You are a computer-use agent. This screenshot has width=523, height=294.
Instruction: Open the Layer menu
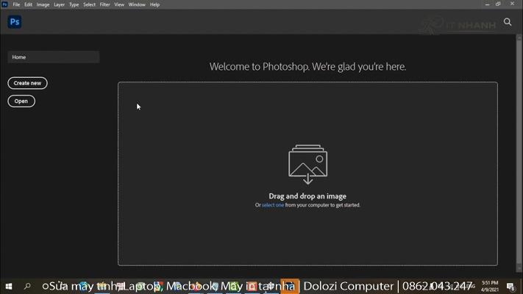(59, 4)
